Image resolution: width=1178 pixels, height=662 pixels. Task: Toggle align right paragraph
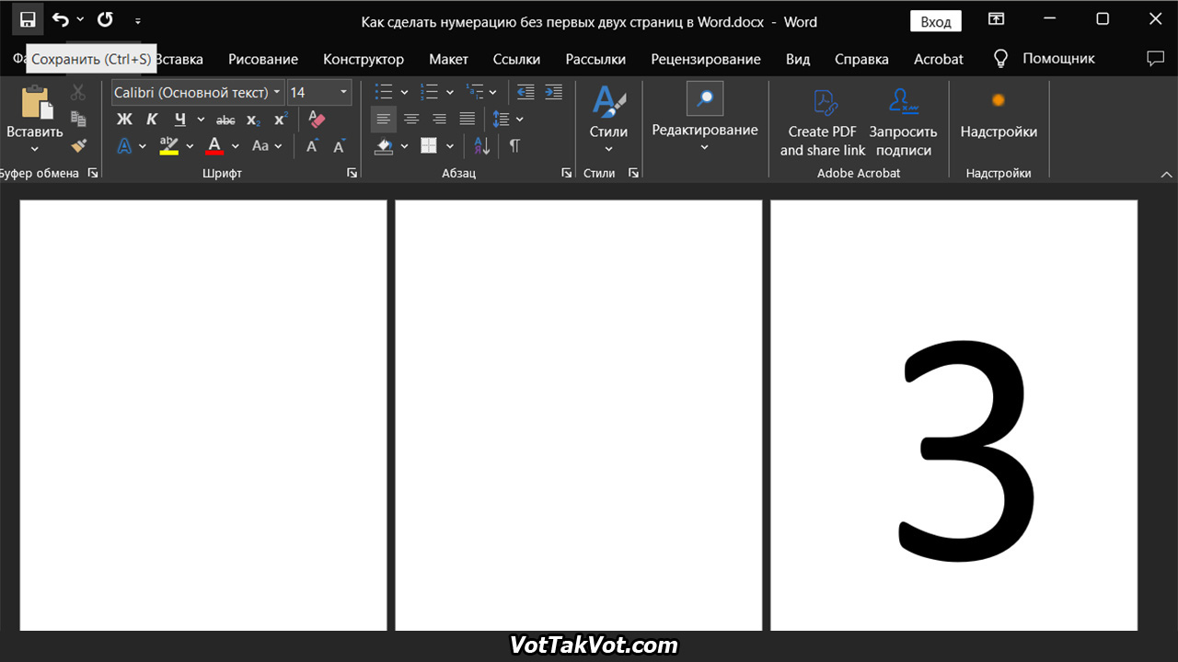pyautogui.click(x=439, y=119)
